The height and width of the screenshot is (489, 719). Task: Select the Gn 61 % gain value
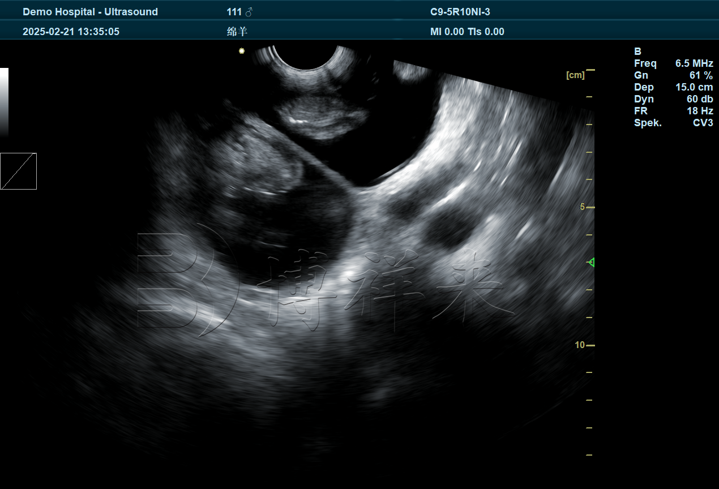click(x=673, y=75)
